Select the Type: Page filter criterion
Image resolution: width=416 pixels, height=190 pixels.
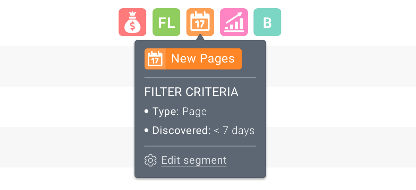point(175,112)
